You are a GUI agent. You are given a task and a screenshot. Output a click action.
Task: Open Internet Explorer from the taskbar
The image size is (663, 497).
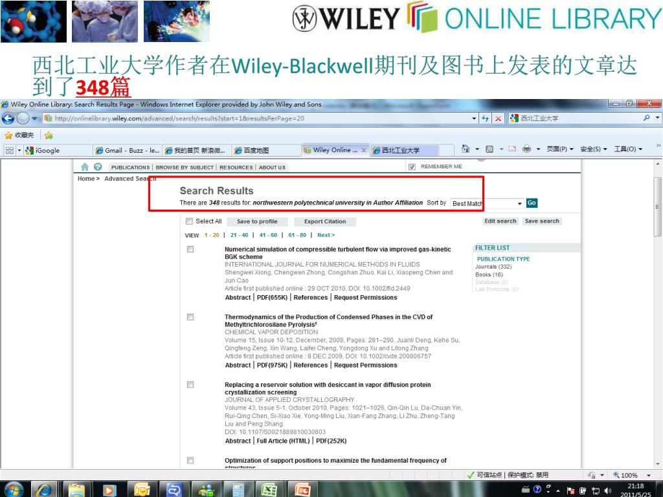tap(44, 489)
